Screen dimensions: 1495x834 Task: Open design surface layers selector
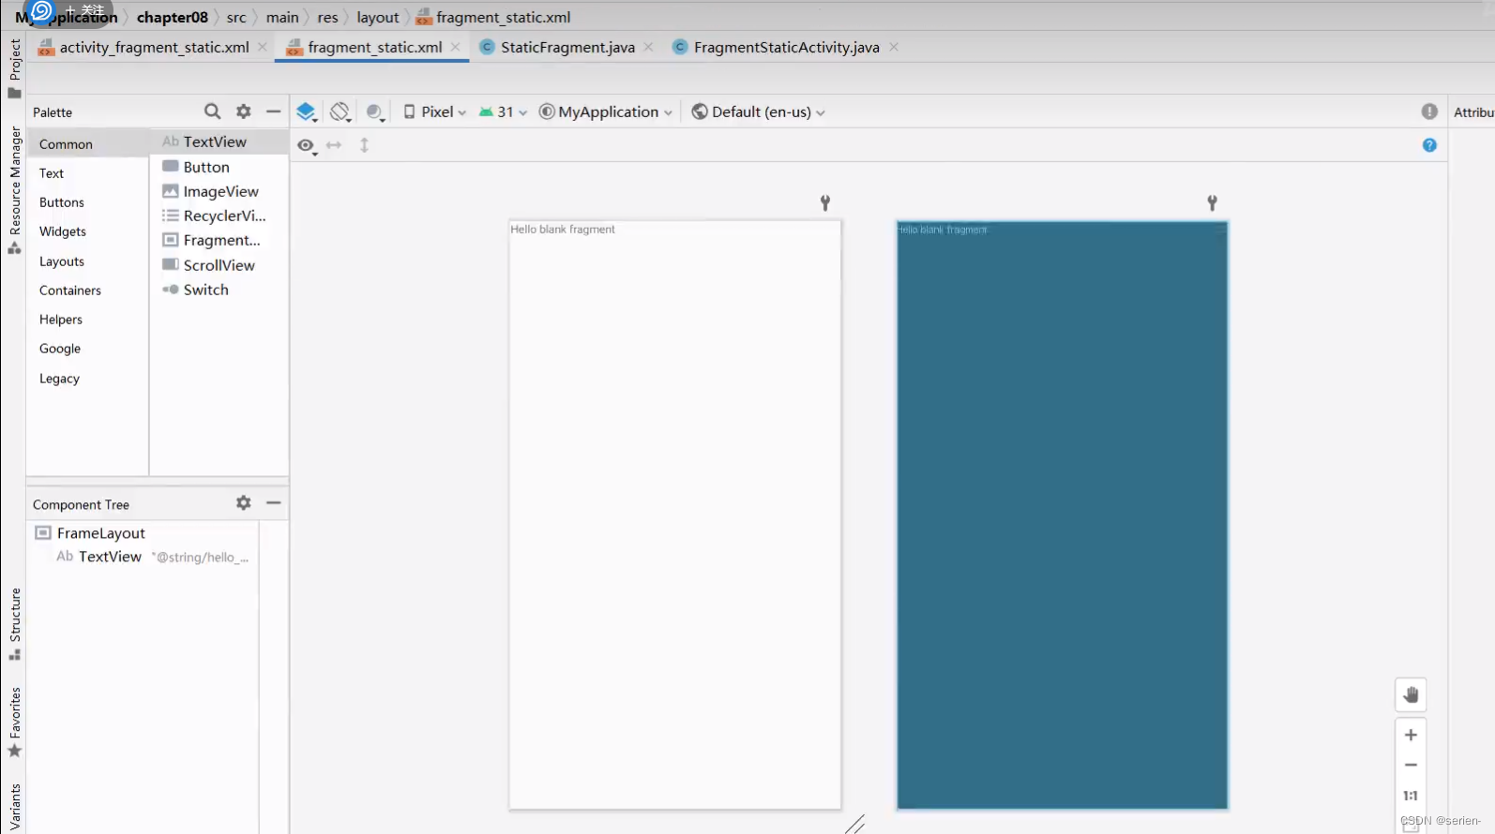[x=307, y=112]
